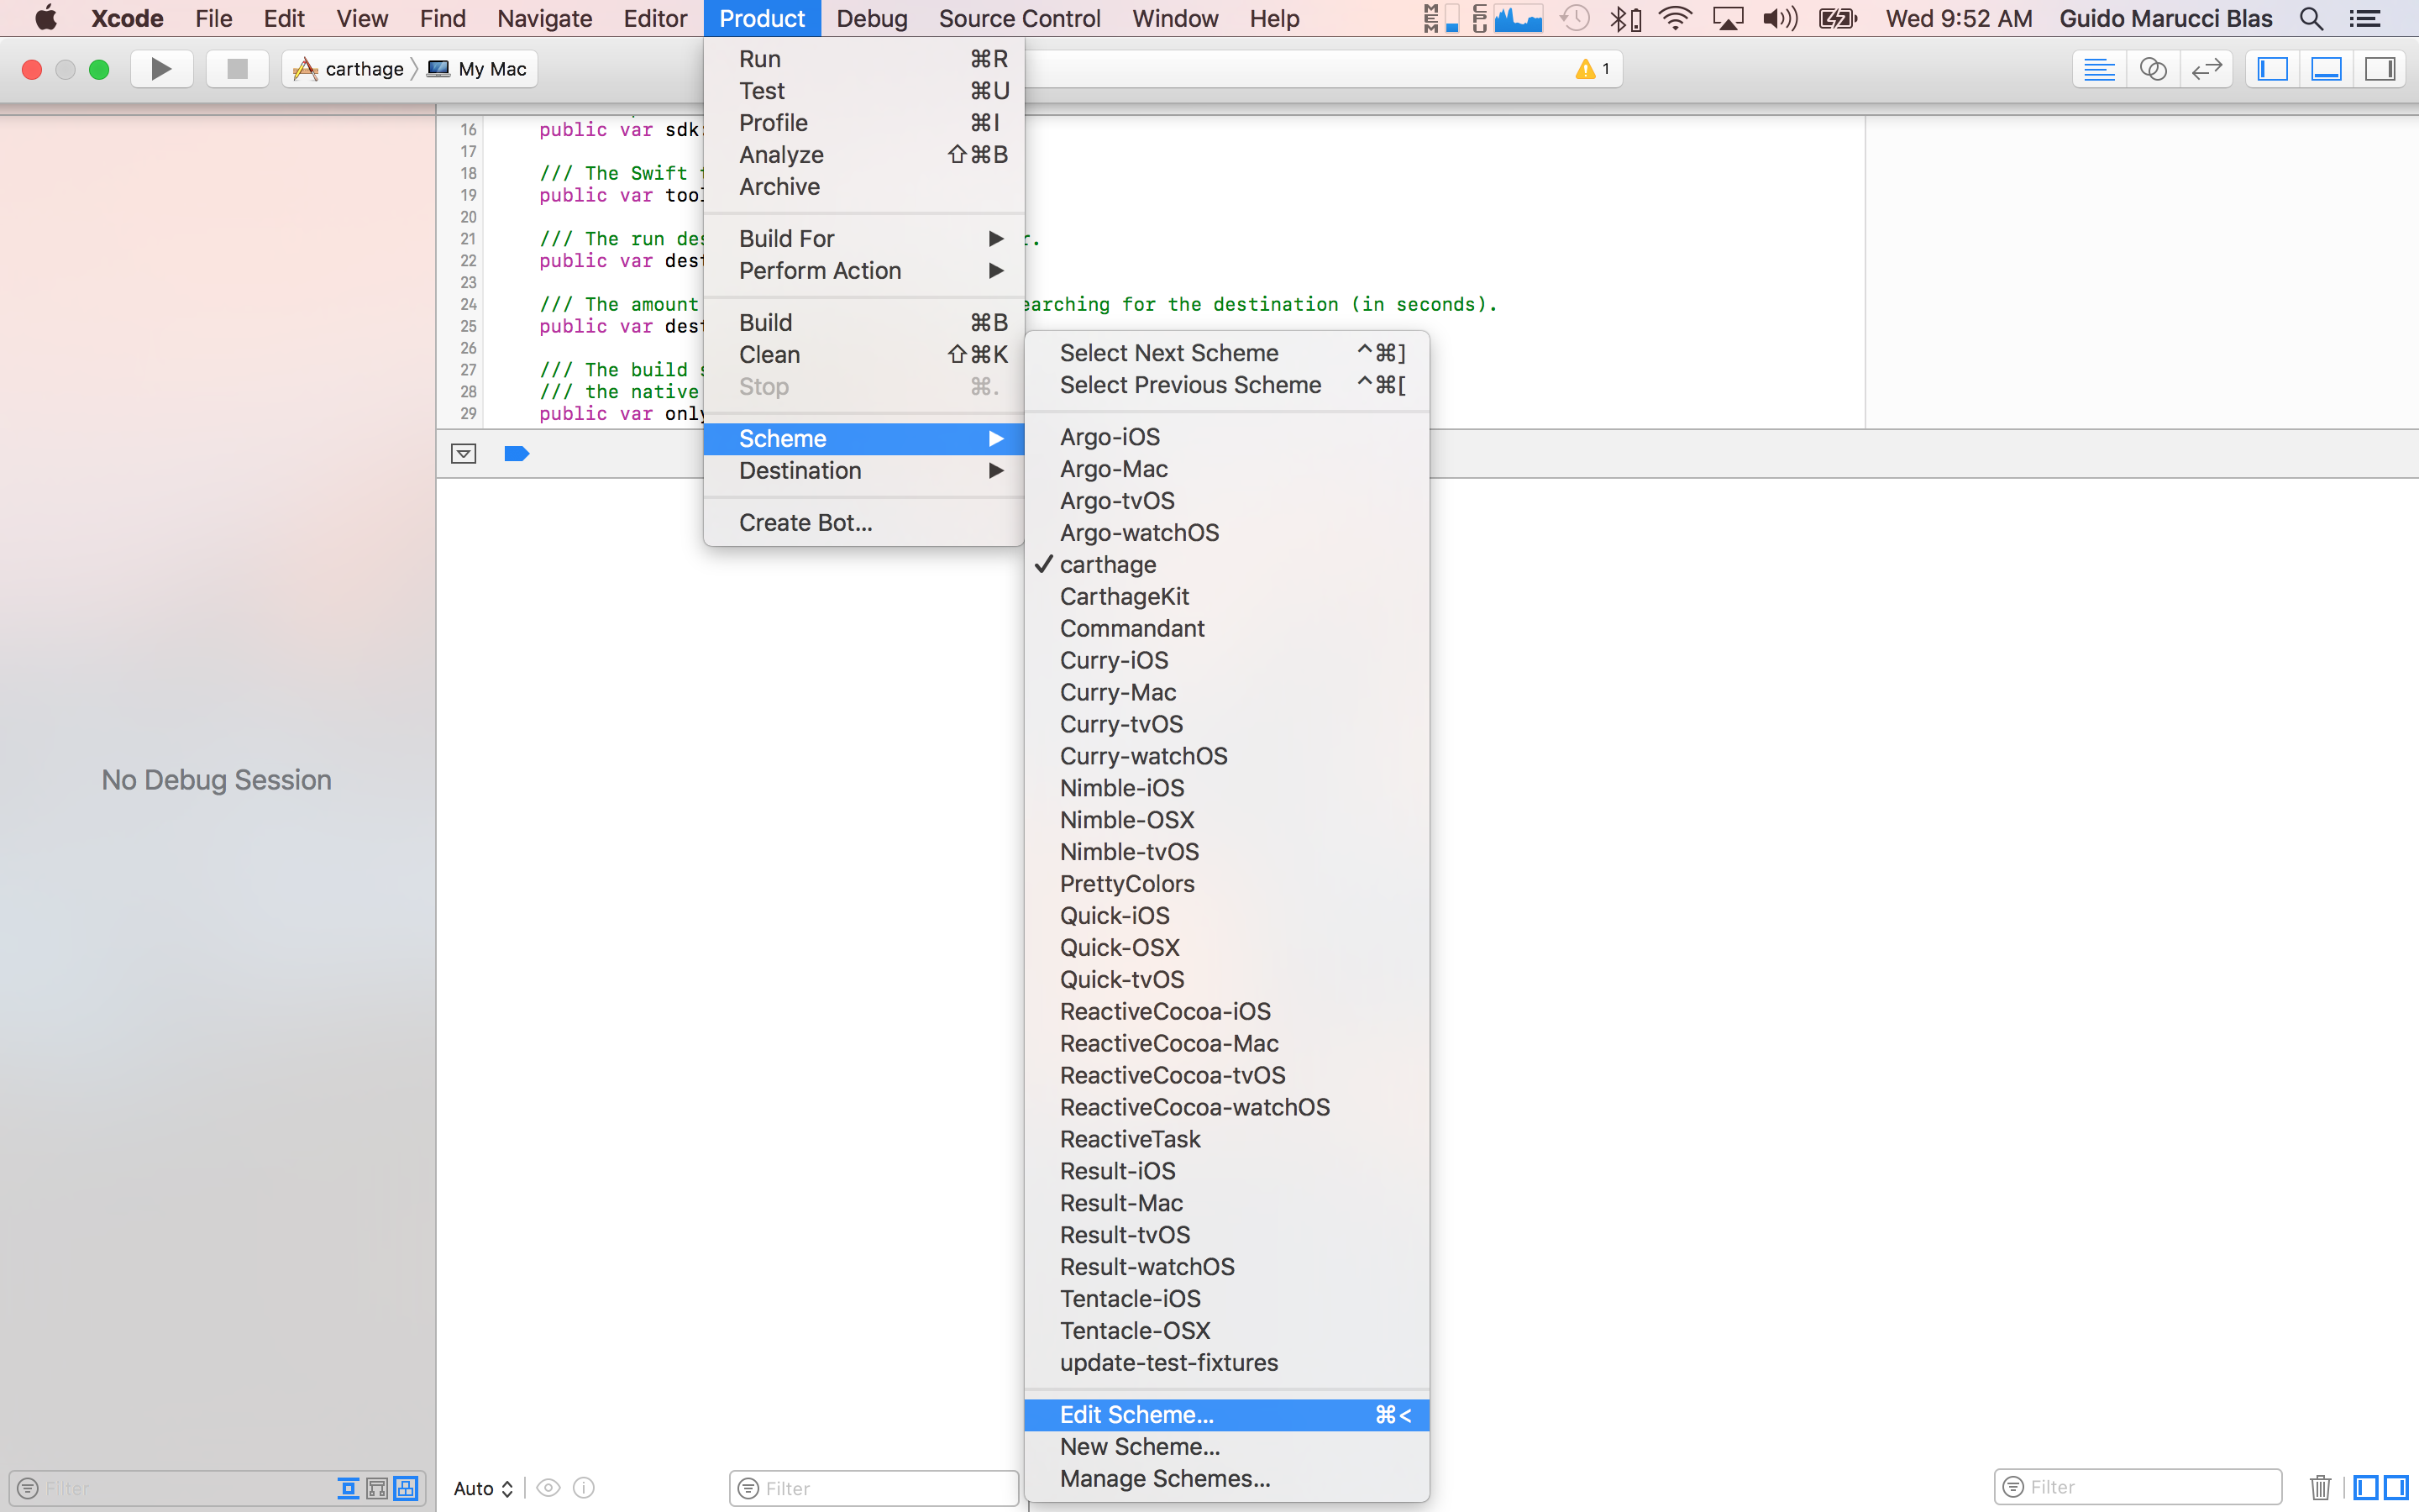2419x1512 pixels.
Task: Open the carthage scheme selector in toolbar
Action: pos(349,69)
